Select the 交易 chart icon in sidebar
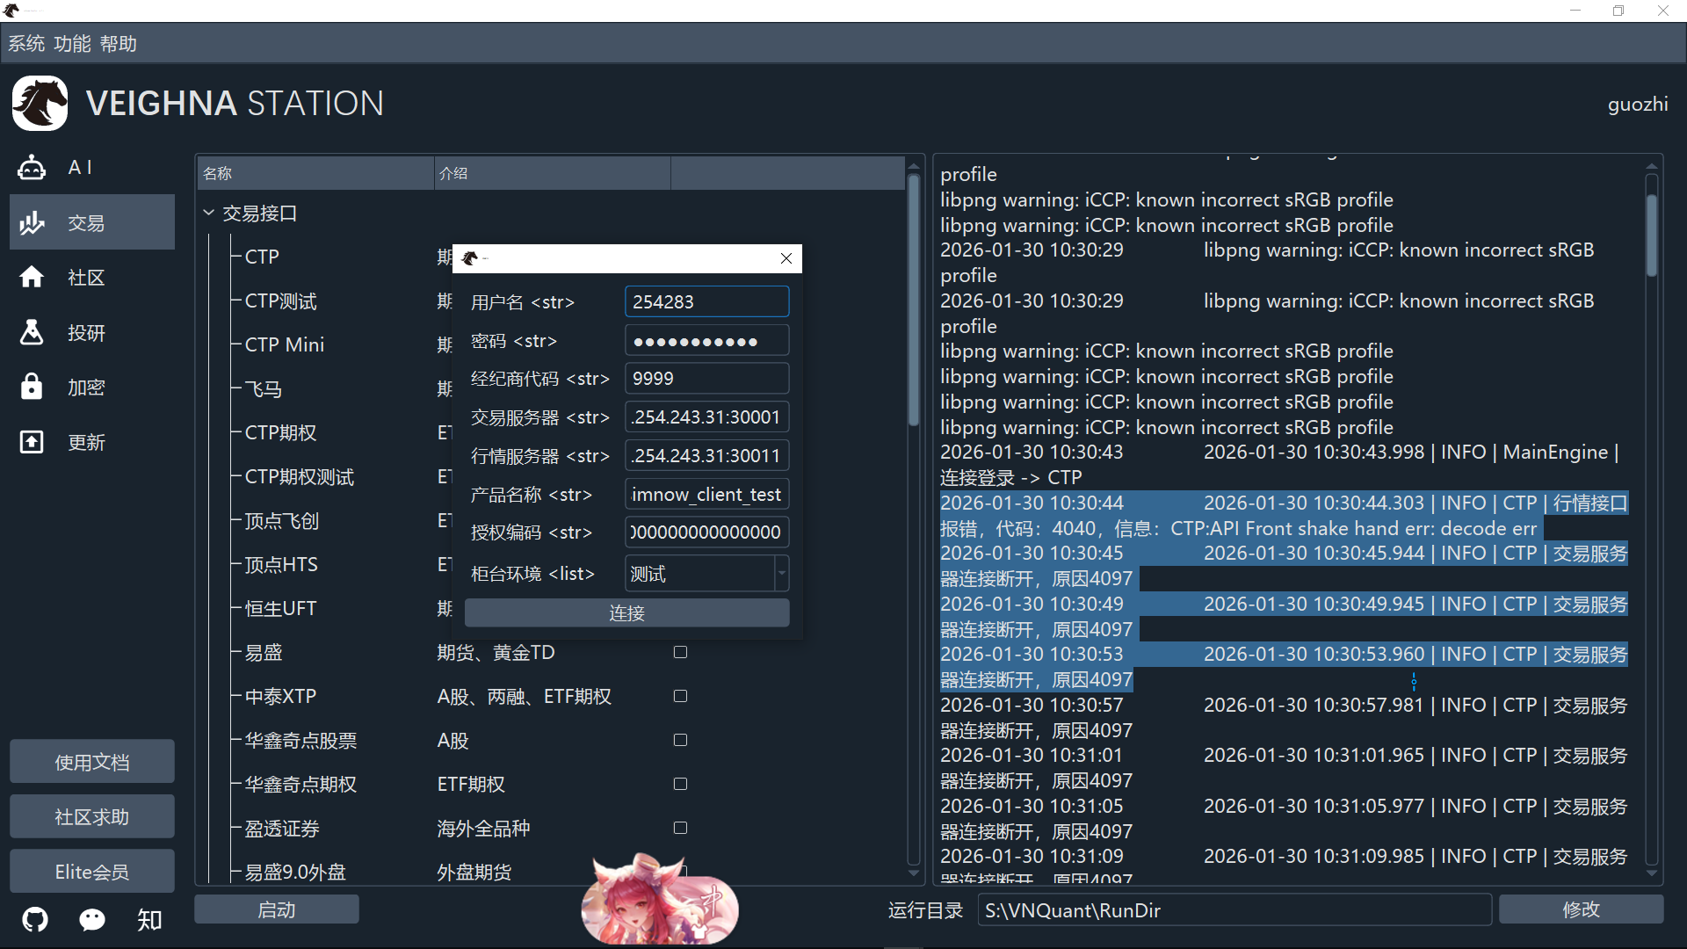The image size is (1687, 949). coord(33,222)
